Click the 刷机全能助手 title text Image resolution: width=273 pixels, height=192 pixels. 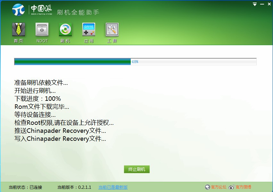[78, 12]
